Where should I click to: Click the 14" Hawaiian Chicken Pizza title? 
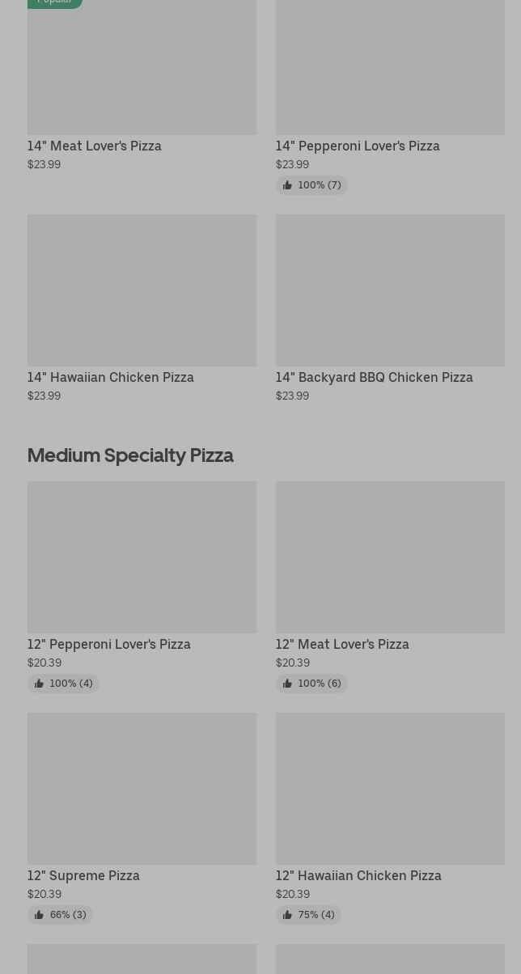coord(111,377)
